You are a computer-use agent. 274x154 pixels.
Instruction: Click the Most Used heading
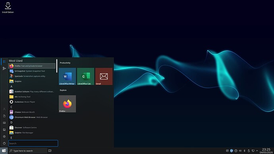point(15,61)
